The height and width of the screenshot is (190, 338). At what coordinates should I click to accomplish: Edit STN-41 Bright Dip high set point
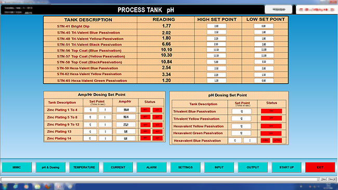[216, 26]
